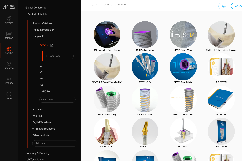
Task: Open SEVEN Social Media thumbnail
Action: tap(183, 67)
